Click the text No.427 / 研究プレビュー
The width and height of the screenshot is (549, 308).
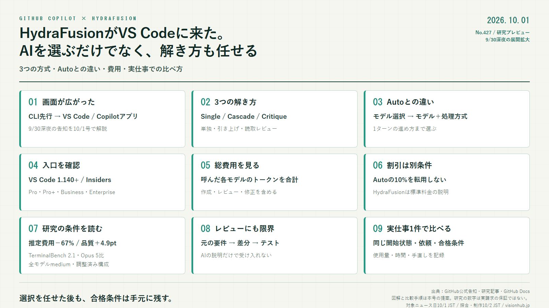point(502,33)
